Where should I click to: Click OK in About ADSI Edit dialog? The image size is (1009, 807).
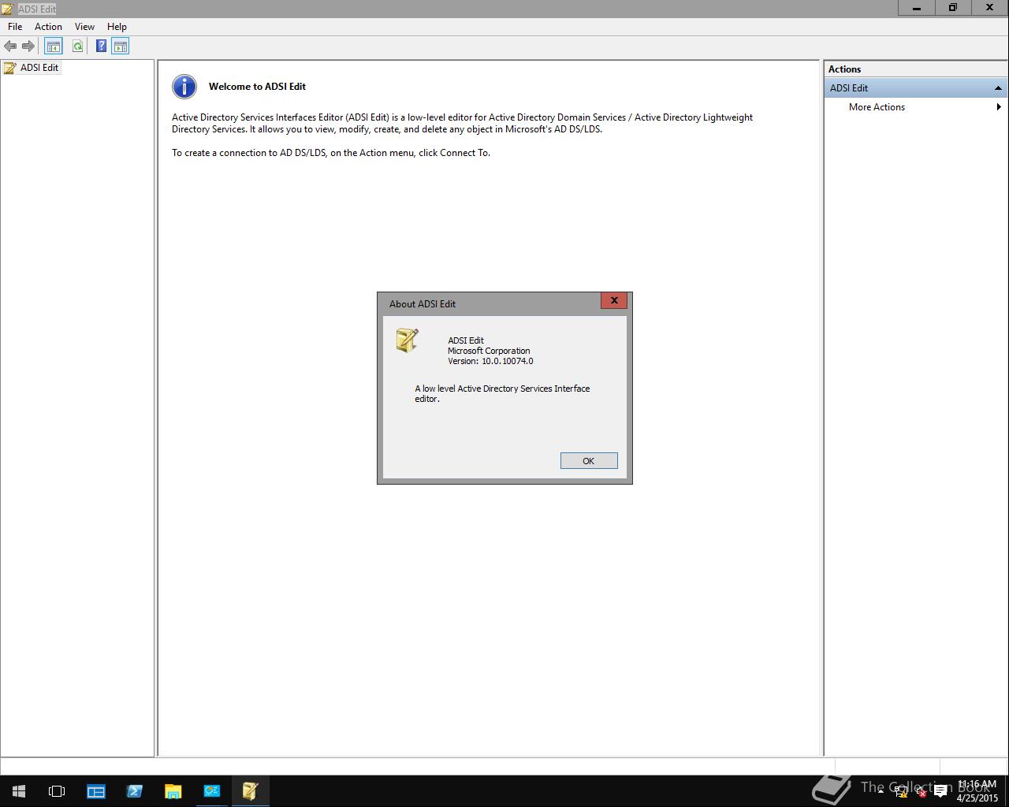(589, 461)
